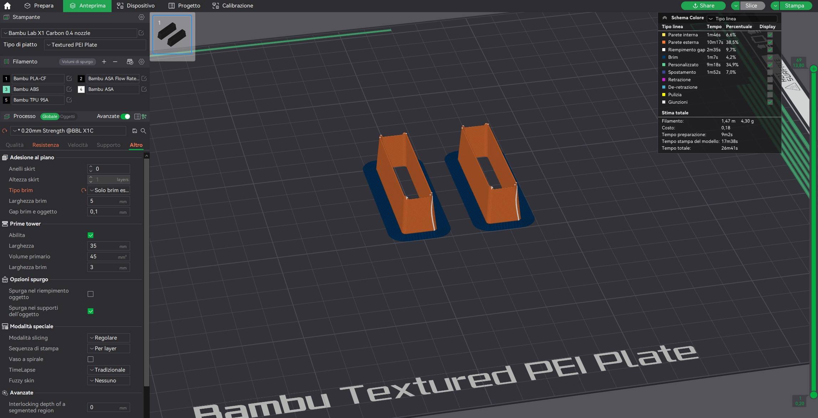Reset Tipo brim to default value
Screen dimensions: 818x418
coord(83,190)
